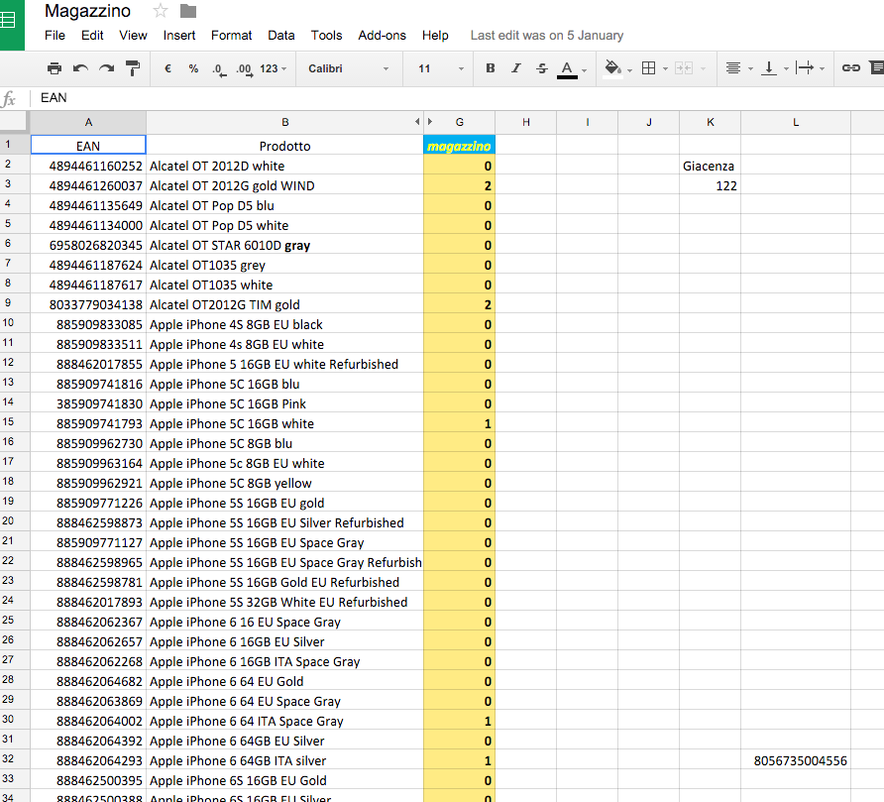Open the Format menu

point(232,36)
